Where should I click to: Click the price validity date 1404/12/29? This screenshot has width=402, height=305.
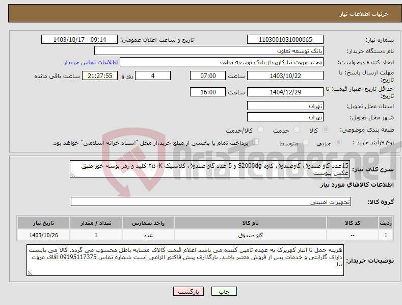(x=285, y=92)
